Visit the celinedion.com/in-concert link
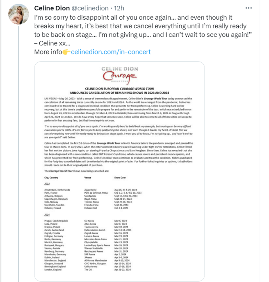 click(111, 52)
